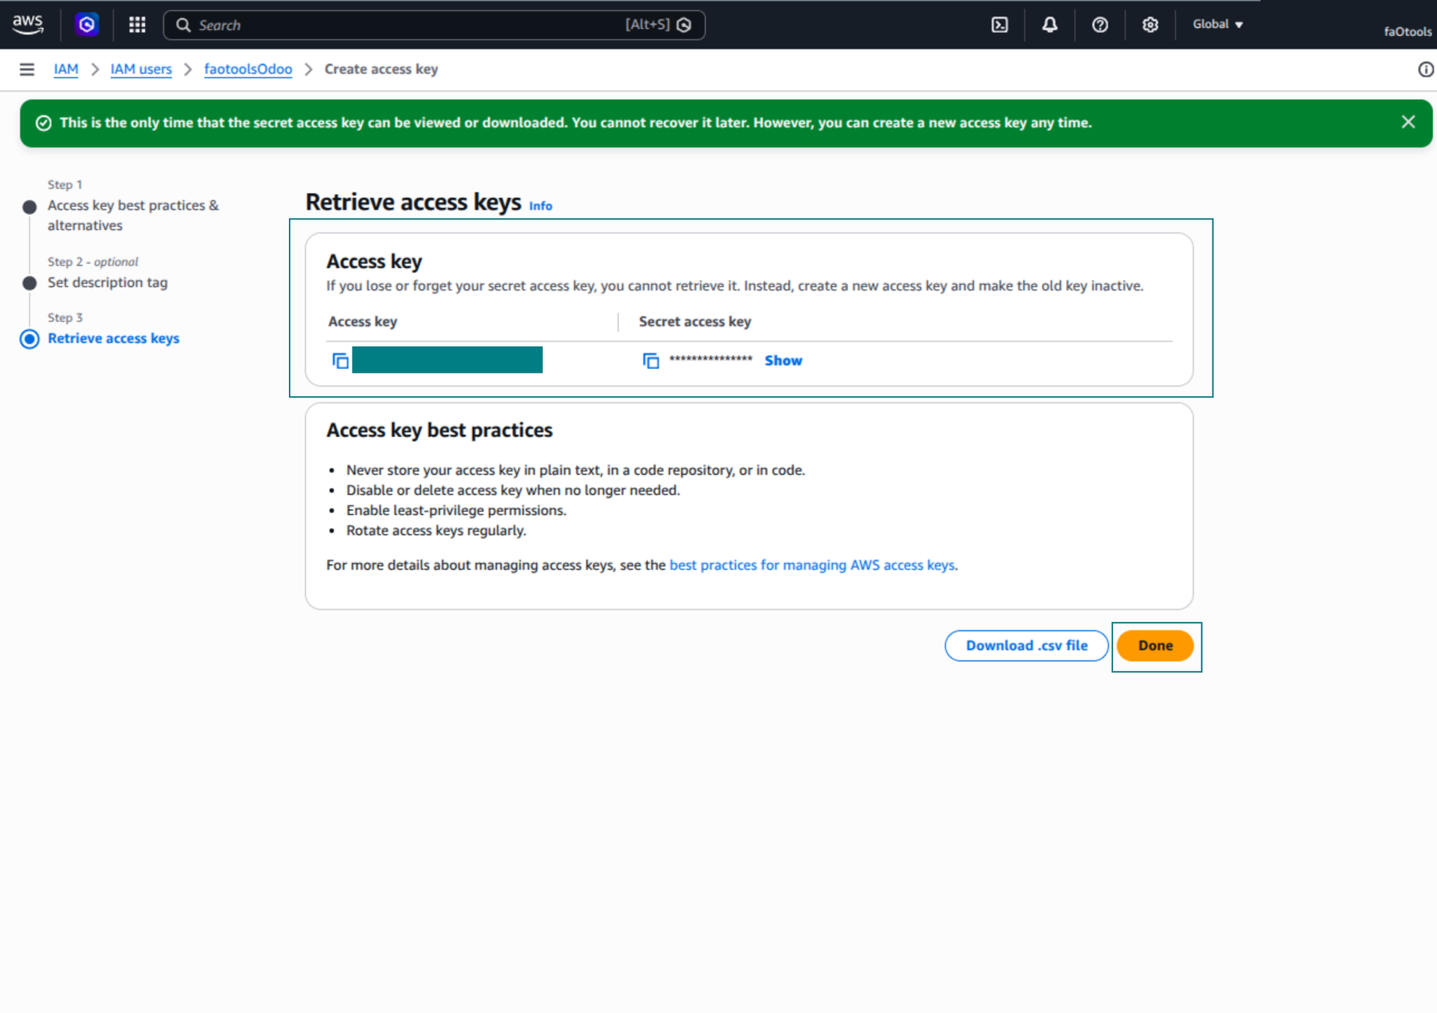Click the Done button
Viewport: 1437px width, 1013px height.
pyautogui.click(x=1155, y=645)
